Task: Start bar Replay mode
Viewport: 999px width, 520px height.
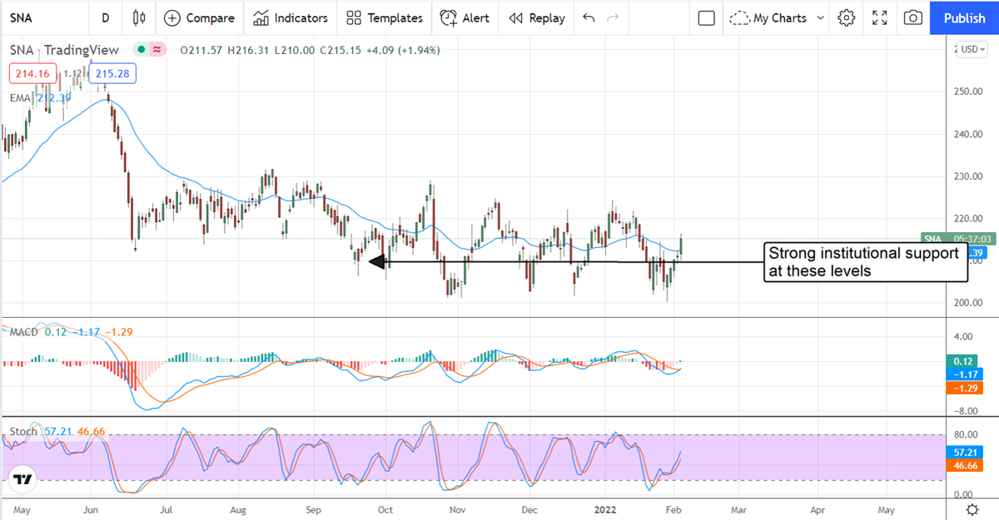Action: (536, 17)
